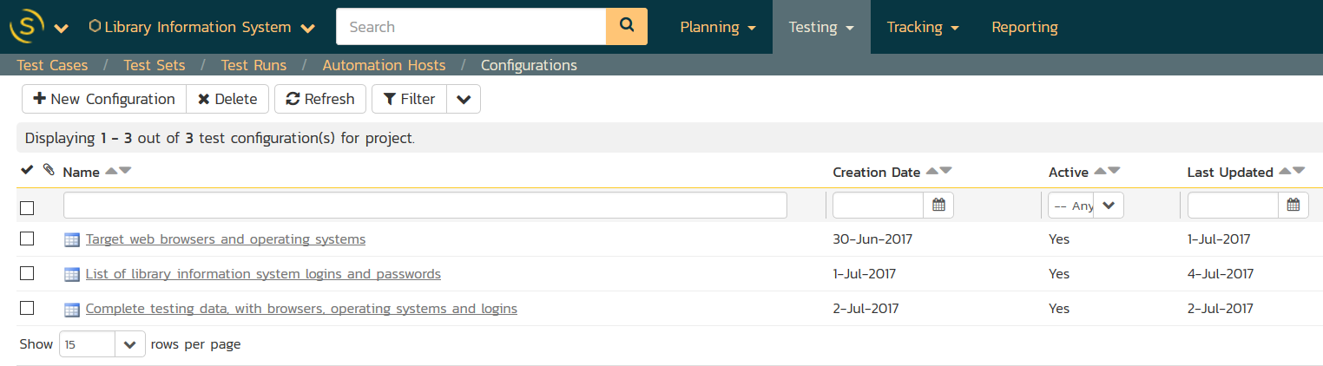
Task: Click the table icon beside Target web browsers
Action: [x=72, y=240]
